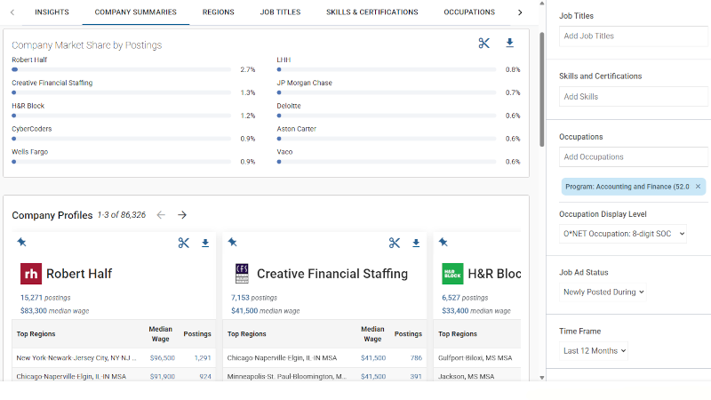This screenshot has height=400, width=711.
Task: Click JP Morgan Chase market share bar
Action: pyautogui.click(x=387, y=92)
